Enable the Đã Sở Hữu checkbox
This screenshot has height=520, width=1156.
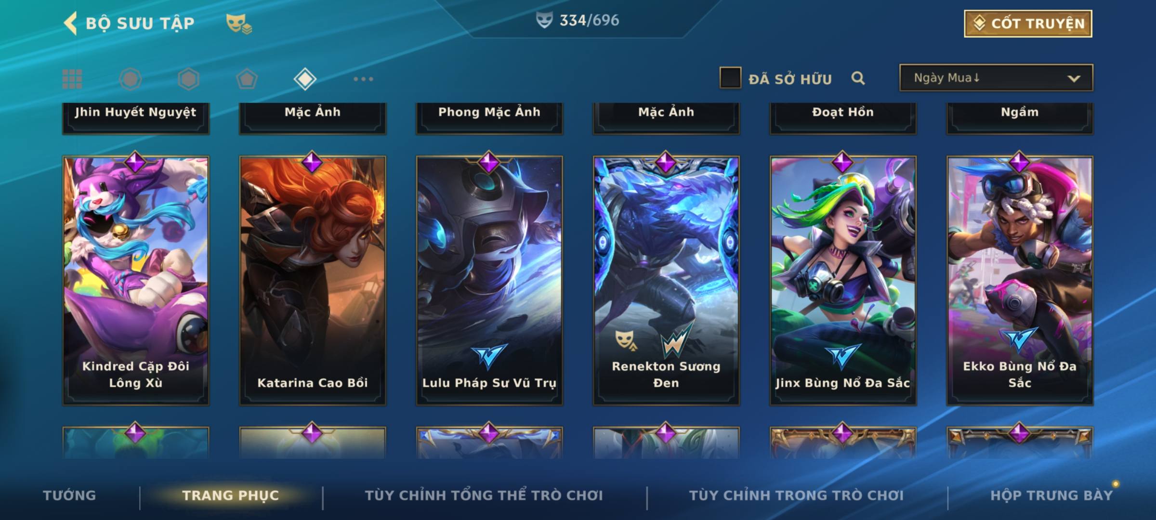(730, 78)
